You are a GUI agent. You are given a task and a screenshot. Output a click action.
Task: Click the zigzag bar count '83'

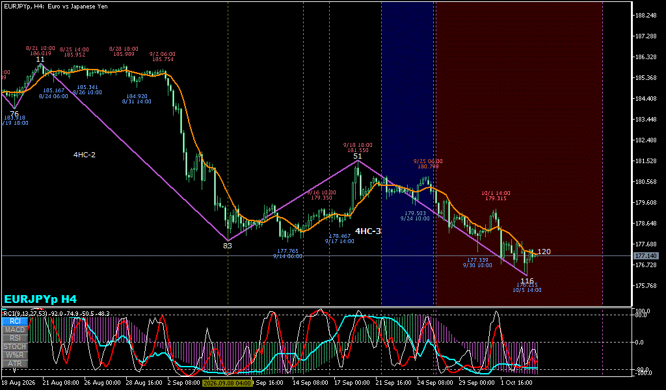coord(228,245)
